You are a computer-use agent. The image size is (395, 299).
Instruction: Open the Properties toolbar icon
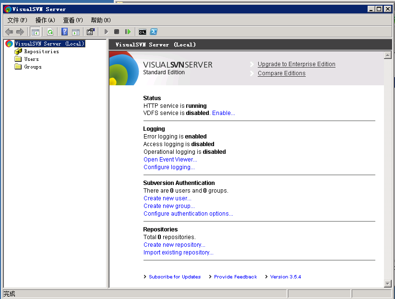point(90,32)
